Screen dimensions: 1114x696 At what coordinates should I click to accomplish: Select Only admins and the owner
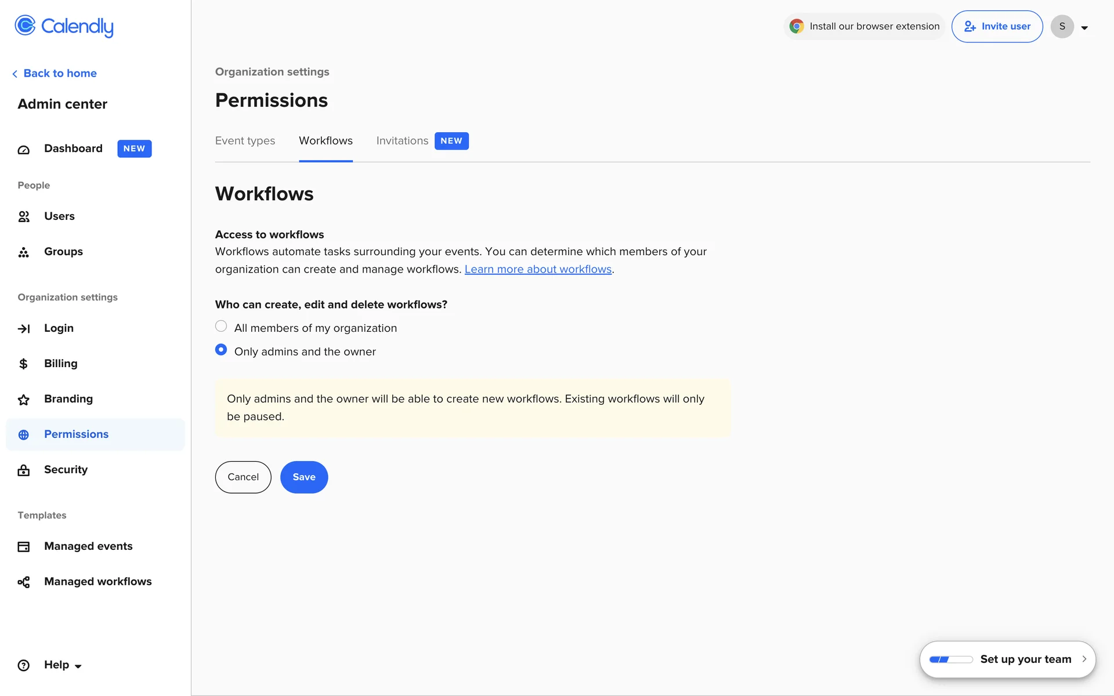pyautogui.click(x=221, y=350)
